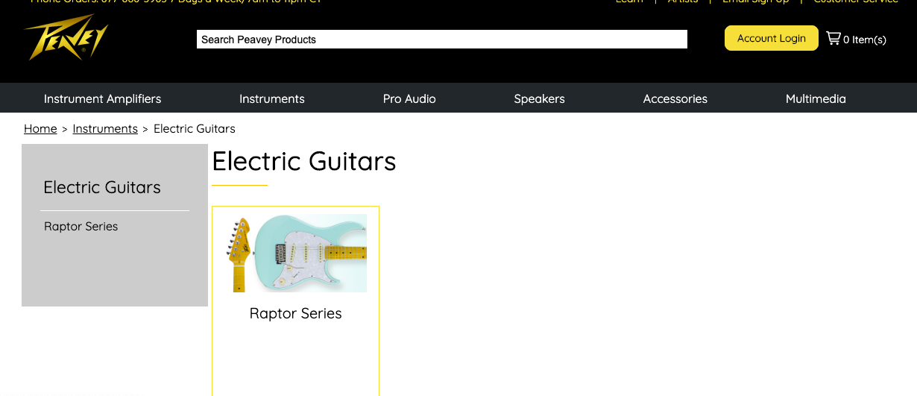The width and height of the screenshot is (917, 396).
Task: Open the Customer Service top link
Action: pos(856,2)
